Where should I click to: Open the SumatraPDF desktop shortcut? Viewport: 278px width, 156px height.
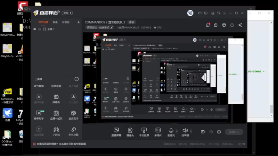[7, 96]
